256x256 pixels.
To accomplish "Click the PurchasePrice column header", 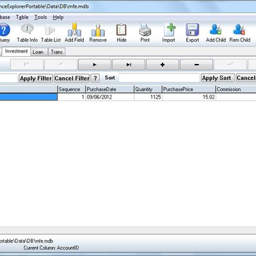I will click(x=189, y=89).
